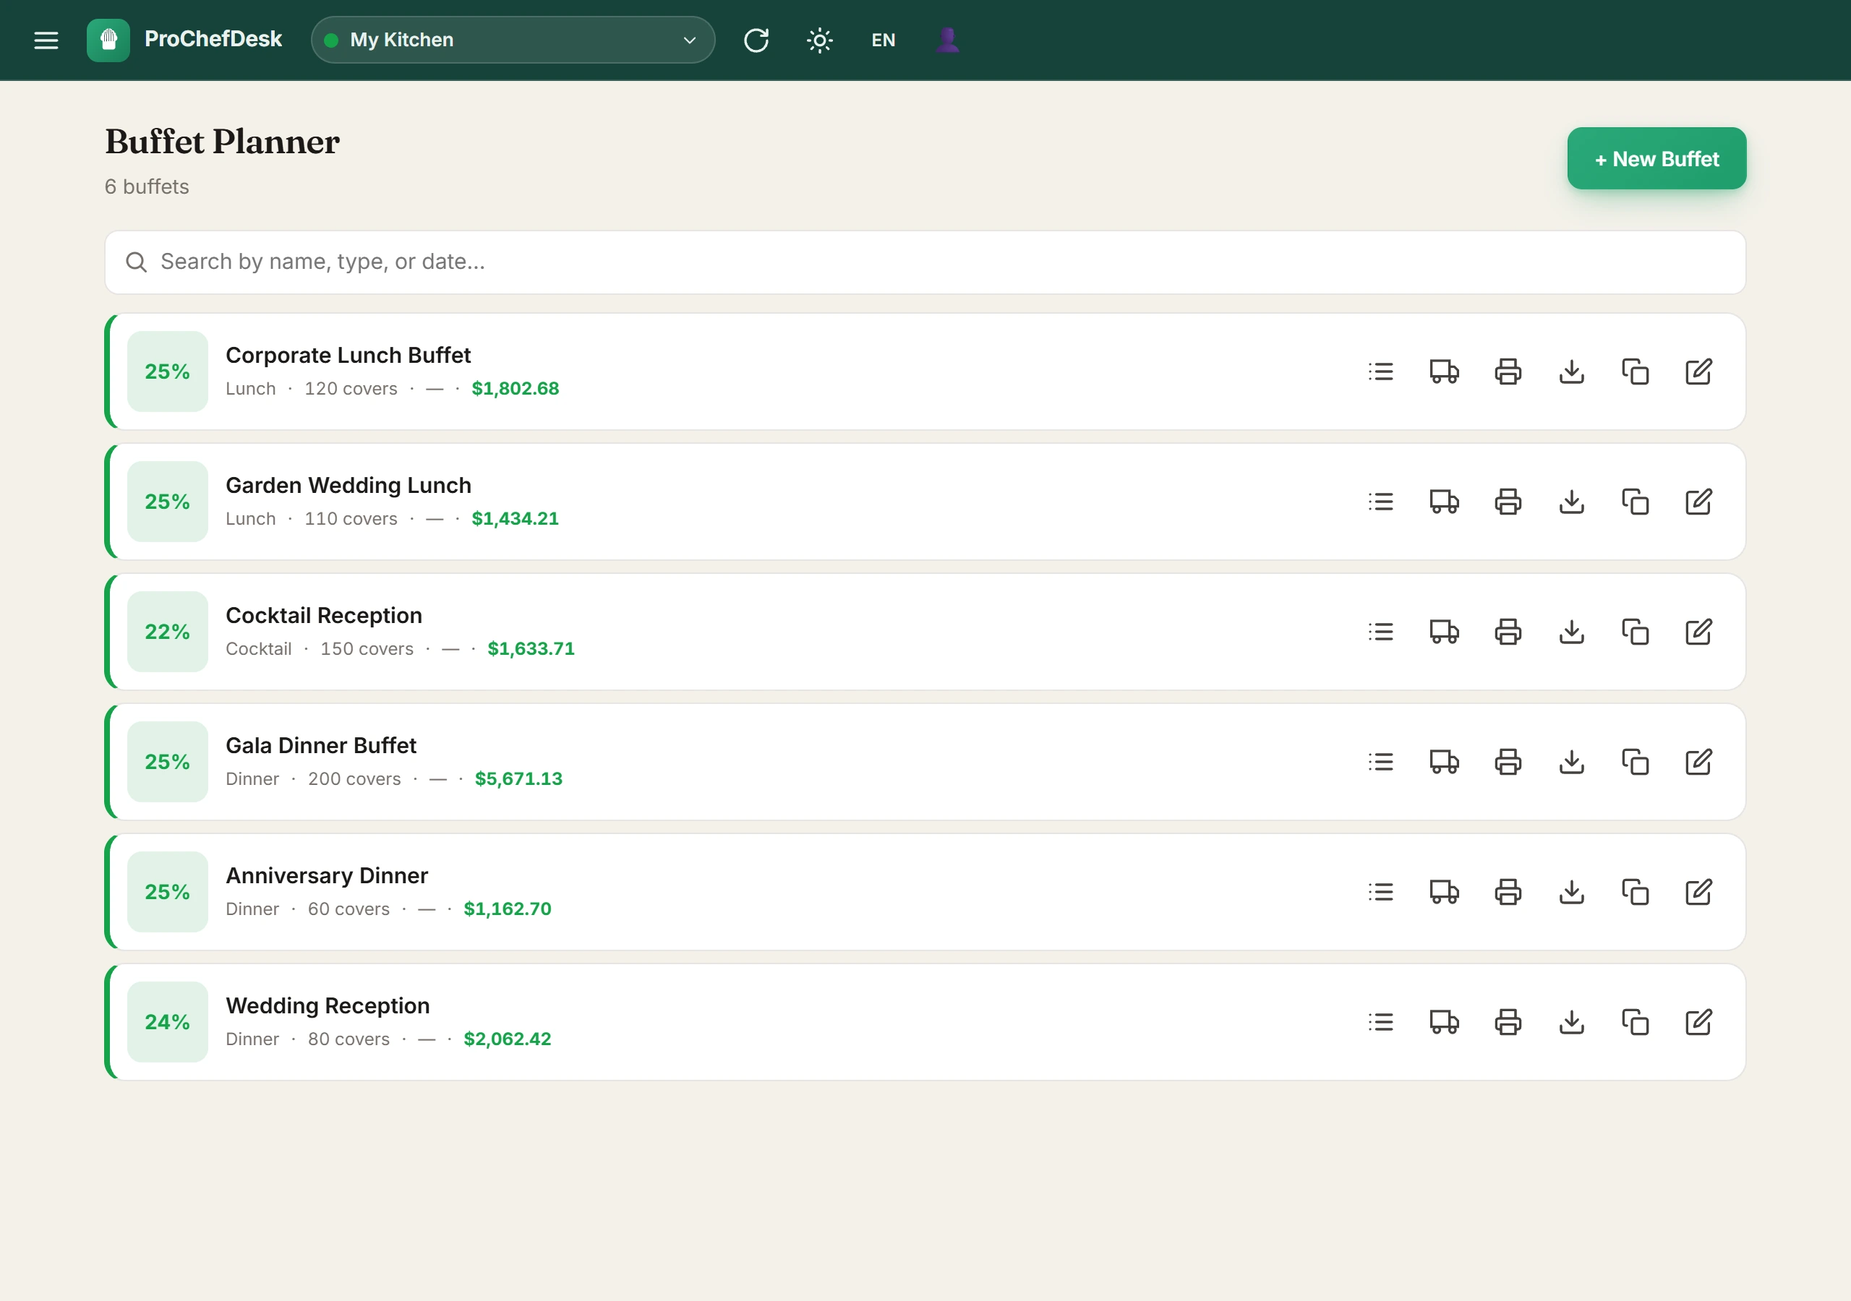Create a new buffet with + New Buffet
1851x1301 pixels.
(x=1656, y=159)
